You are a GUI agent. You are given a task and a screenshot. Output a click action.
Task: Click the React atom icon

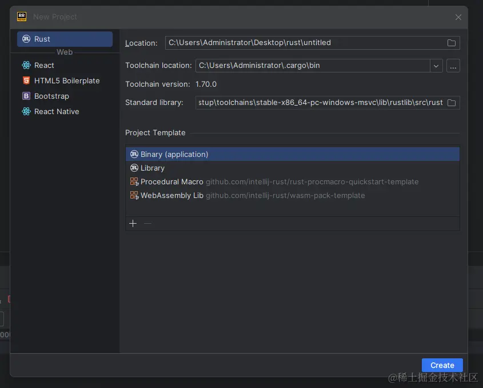click(26, 65)
